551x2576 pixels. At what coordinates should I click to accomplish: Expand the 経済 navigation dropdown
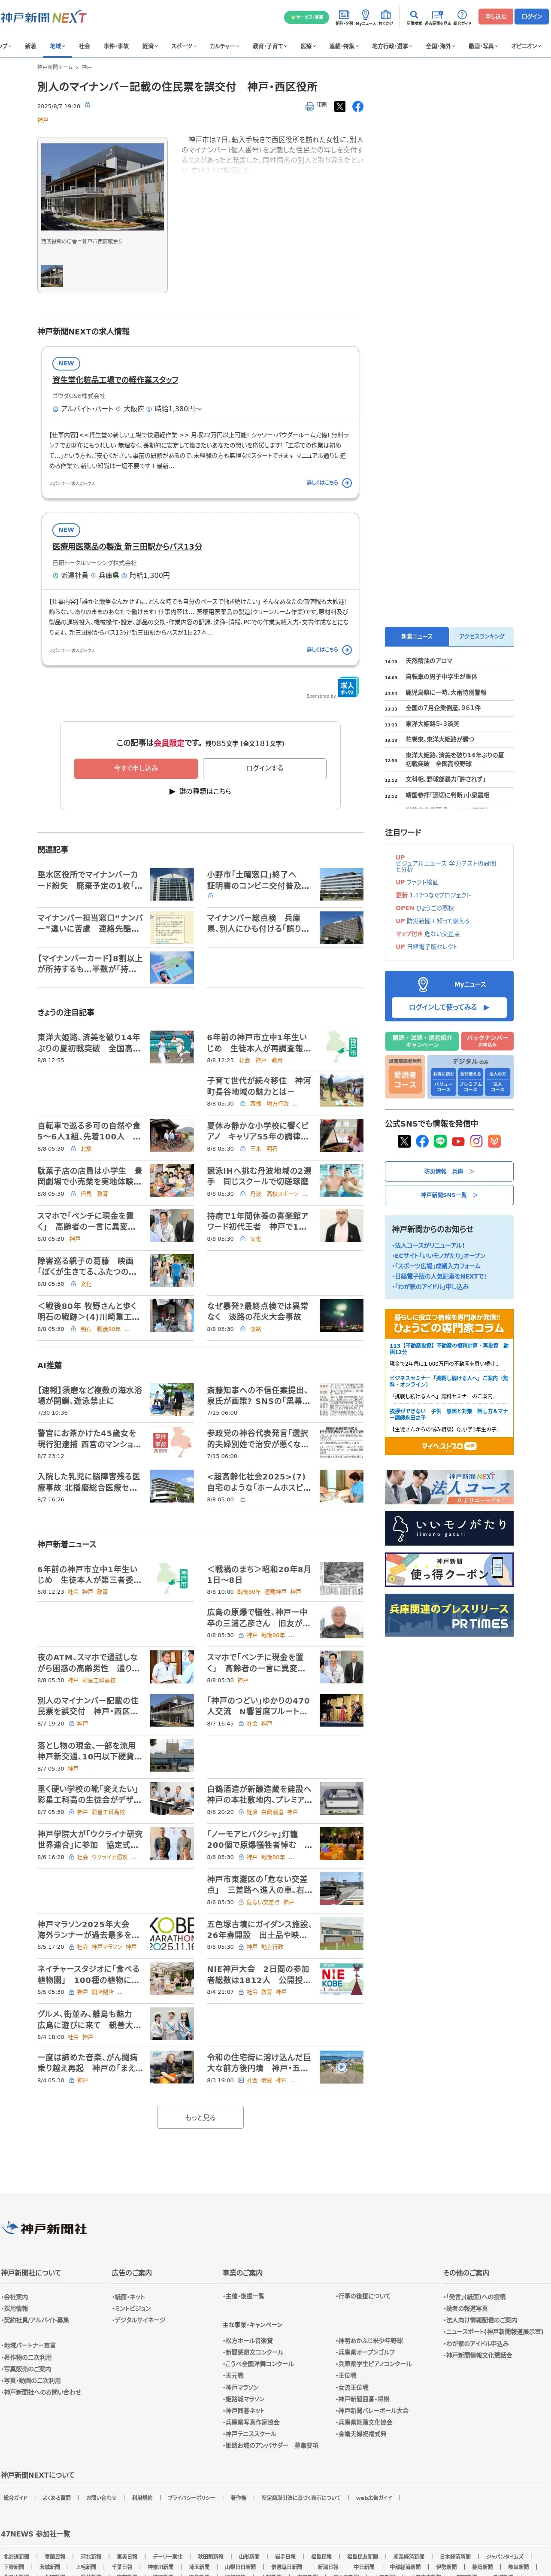[150, 46]
